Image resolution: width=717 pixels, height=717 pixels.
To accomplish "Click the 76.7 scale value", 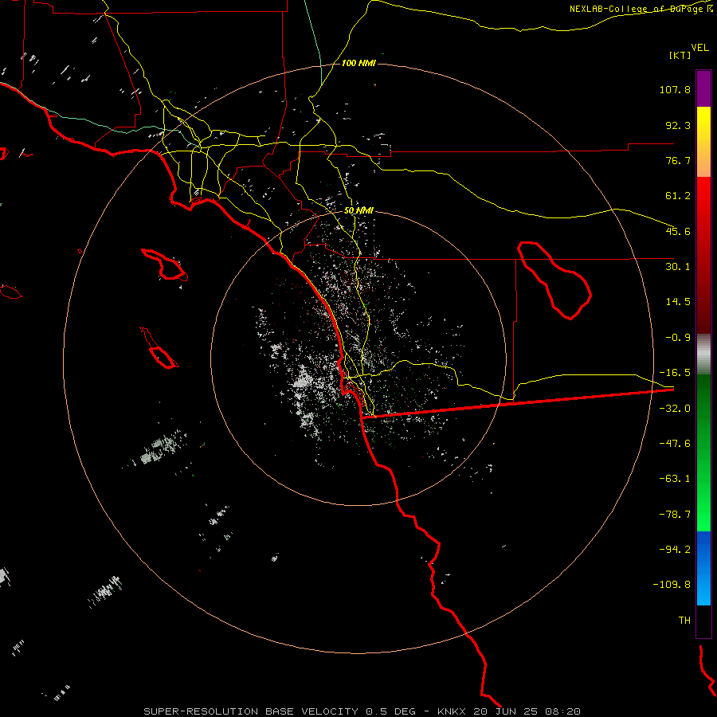I will [678, 160].
